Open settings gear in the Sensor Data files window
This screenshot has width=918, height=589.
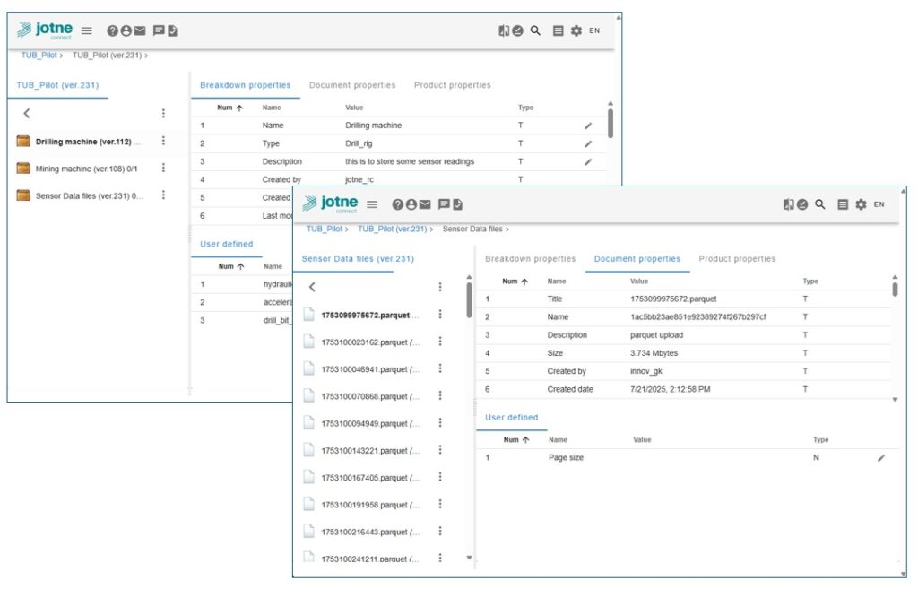click(x=861, y=204)
